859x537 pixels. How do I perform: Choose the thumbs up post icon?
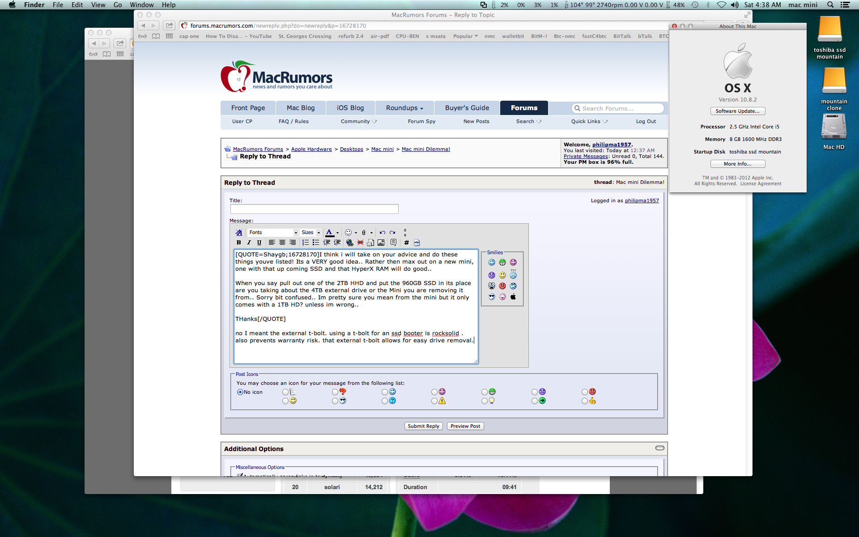[x=585, y=401]
